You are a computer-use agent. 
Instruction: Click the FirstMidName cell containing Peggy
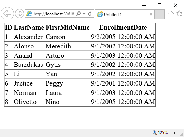click(x=67, y=83)
